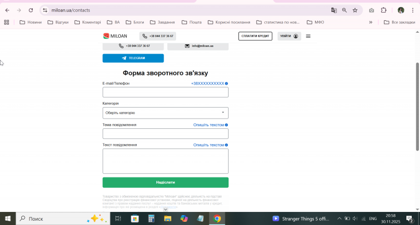
Task: Open File Explorer from taskbar
Action: pos(168,218)
